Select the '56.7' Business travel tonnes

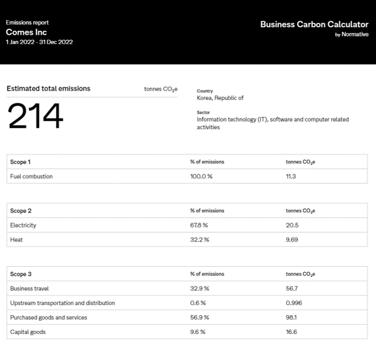coord(292,288)
